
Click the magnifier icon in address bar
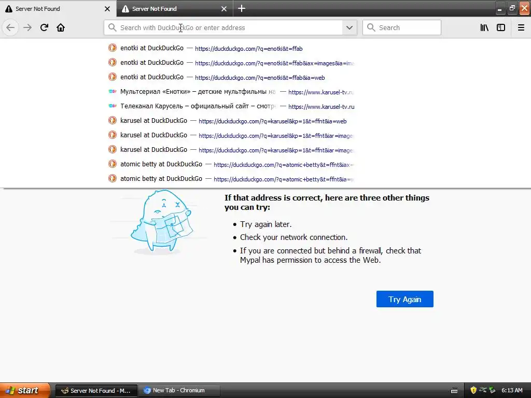point(113,27)
